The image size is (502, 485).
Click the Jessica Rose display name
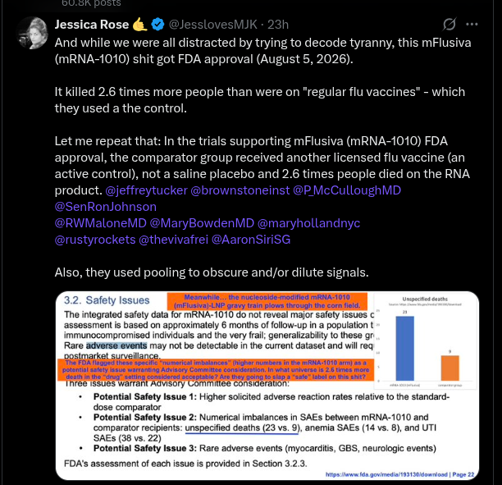[x=92, y=25]
